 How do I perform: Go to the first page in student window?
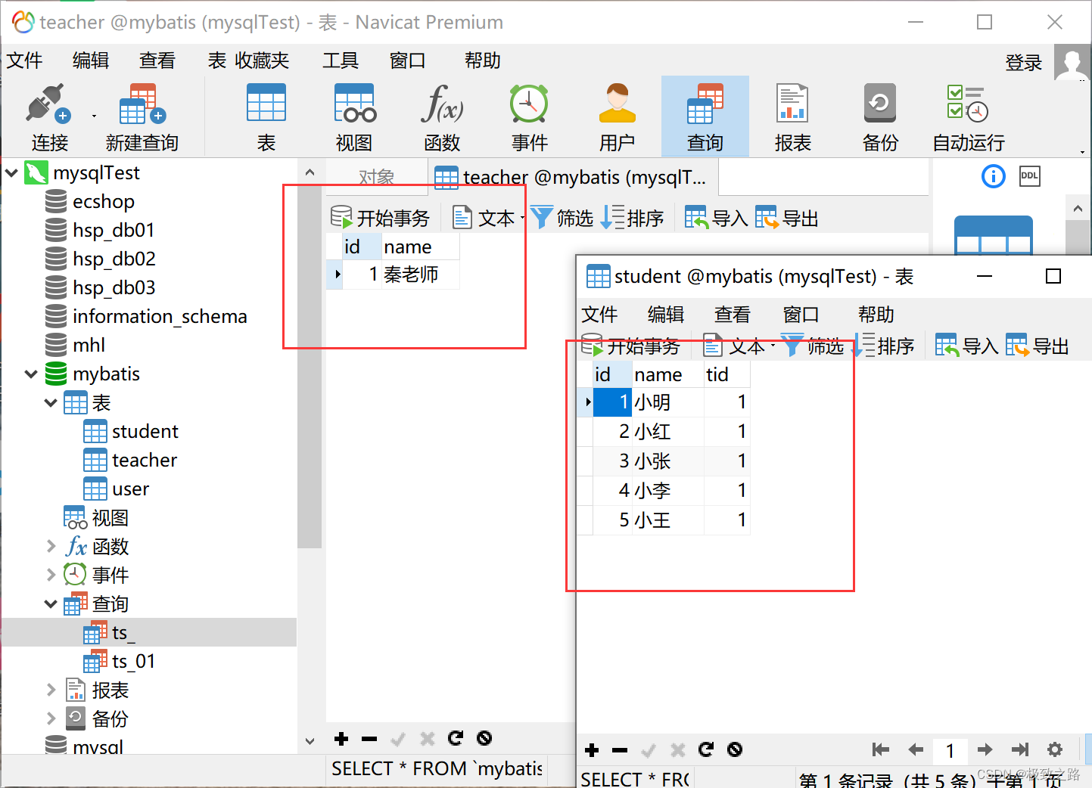coord(880,749)
